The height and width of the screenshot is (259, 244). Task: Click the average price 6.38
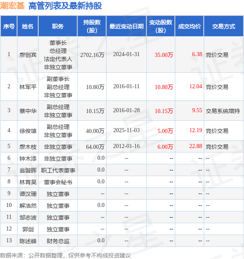(197, 54)
